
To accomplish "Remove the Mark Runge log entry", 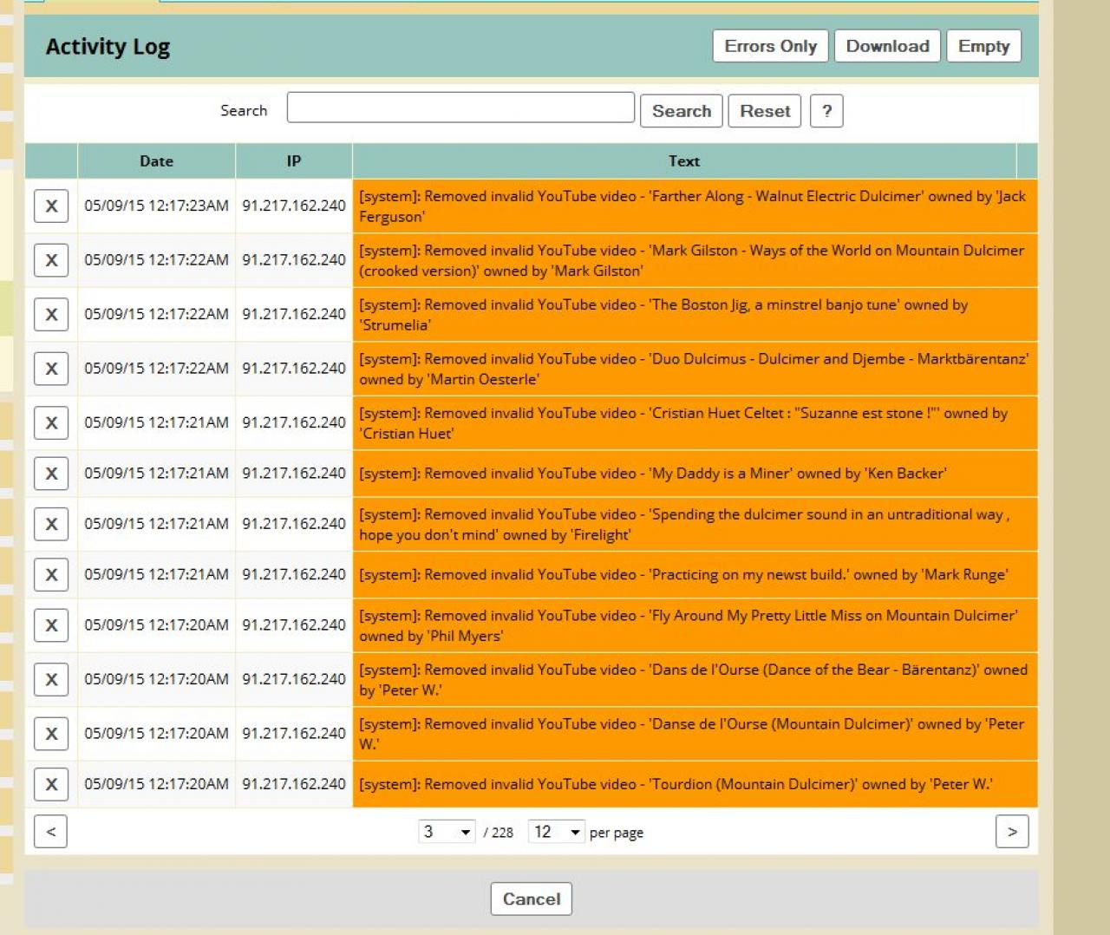I will point(51,575).
